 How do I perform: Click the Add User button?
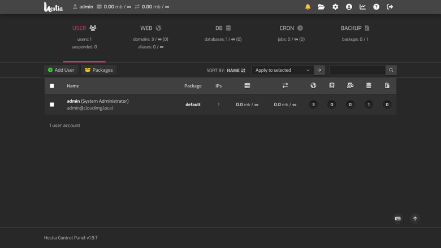(x=61, y=70)
